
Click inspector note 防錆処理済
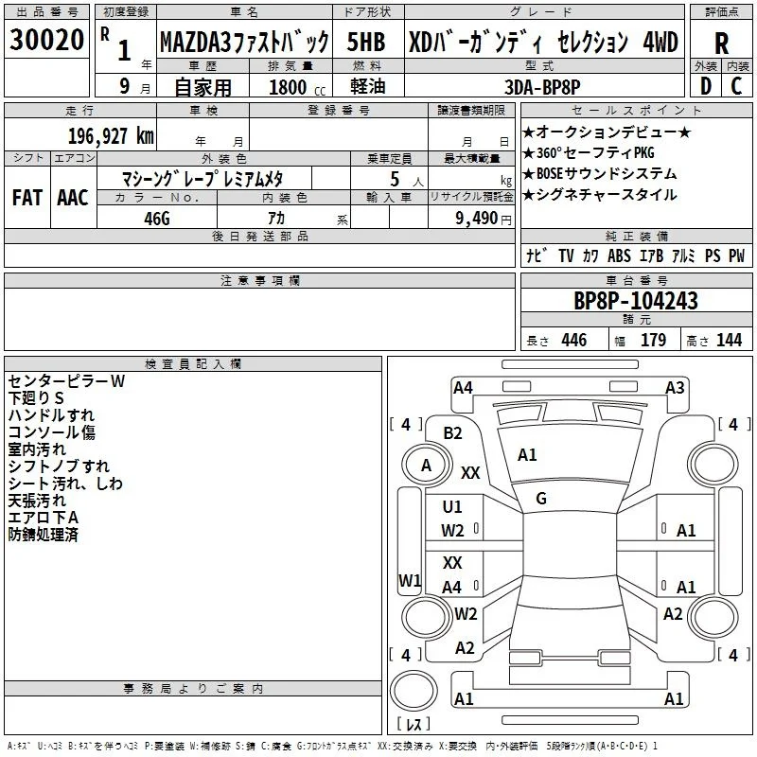point(44,535)
